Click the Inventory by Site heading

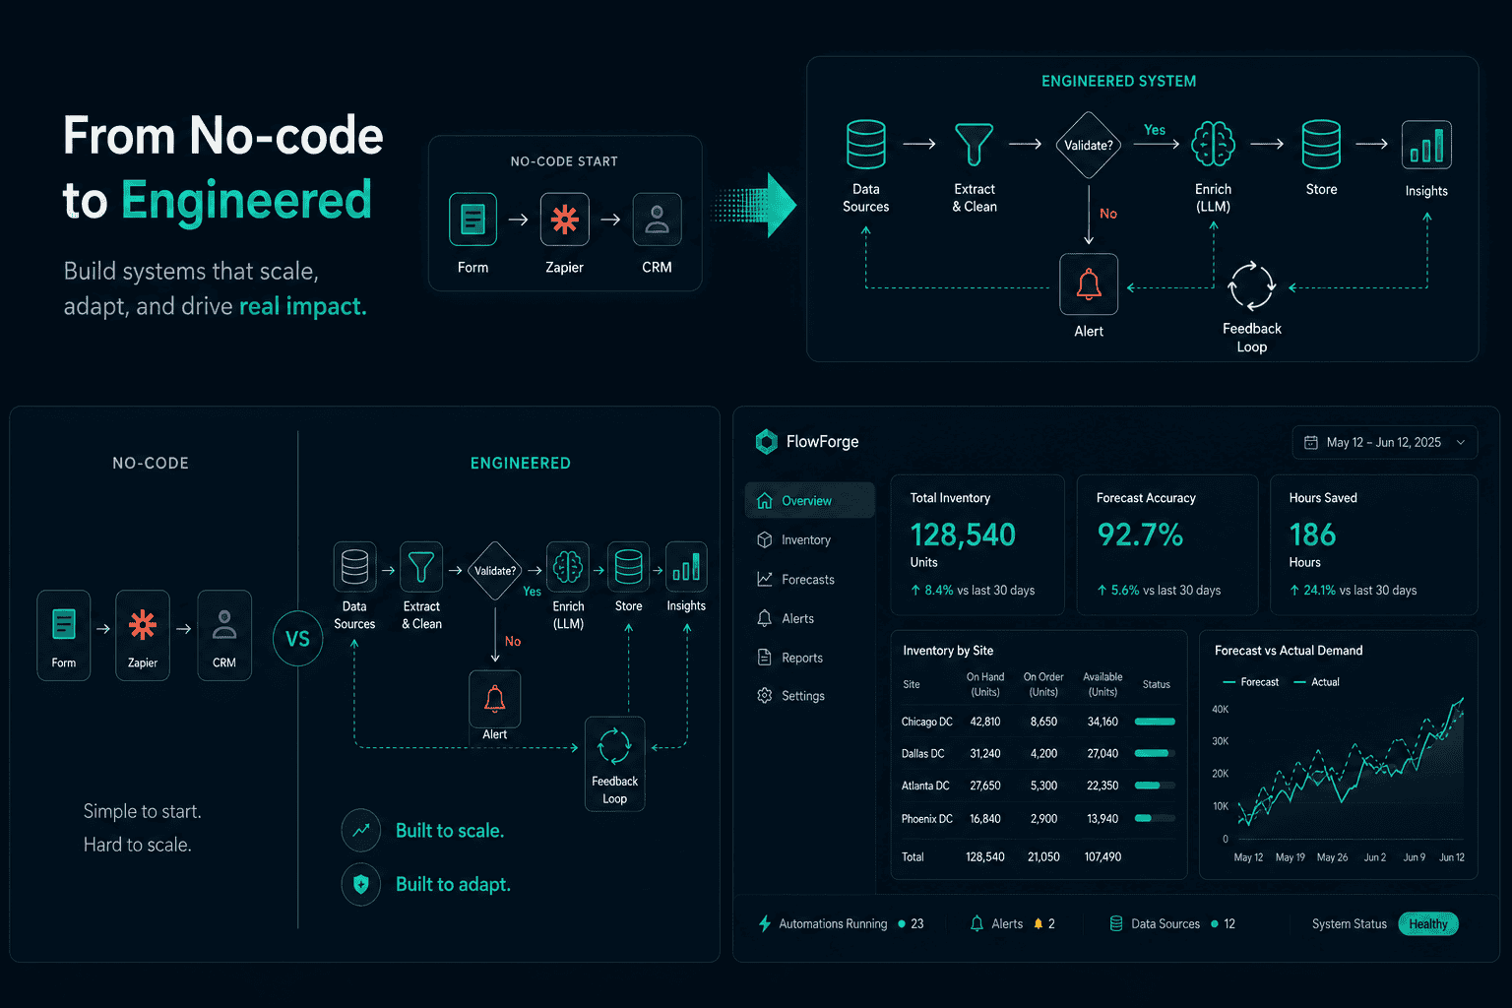coord(948,651)
